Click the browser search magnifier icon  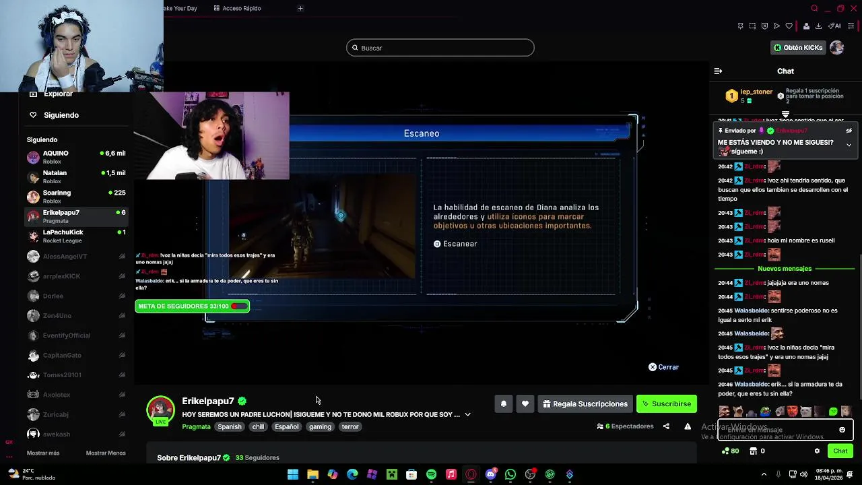click(x=814, y=8)
